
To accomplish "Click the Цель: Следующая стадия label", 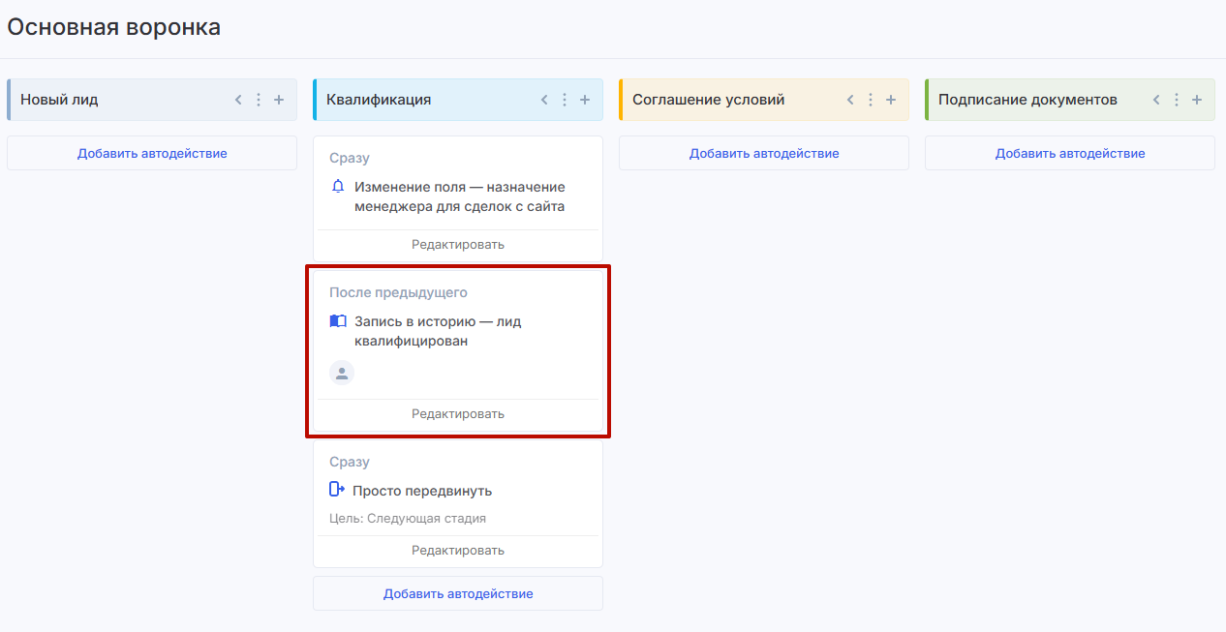I will pyautogui.click(x=408, y=518).
